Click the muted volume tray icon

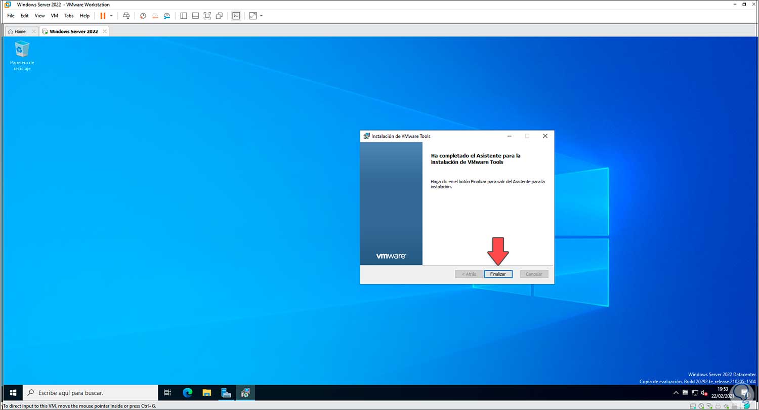point(704,393)
